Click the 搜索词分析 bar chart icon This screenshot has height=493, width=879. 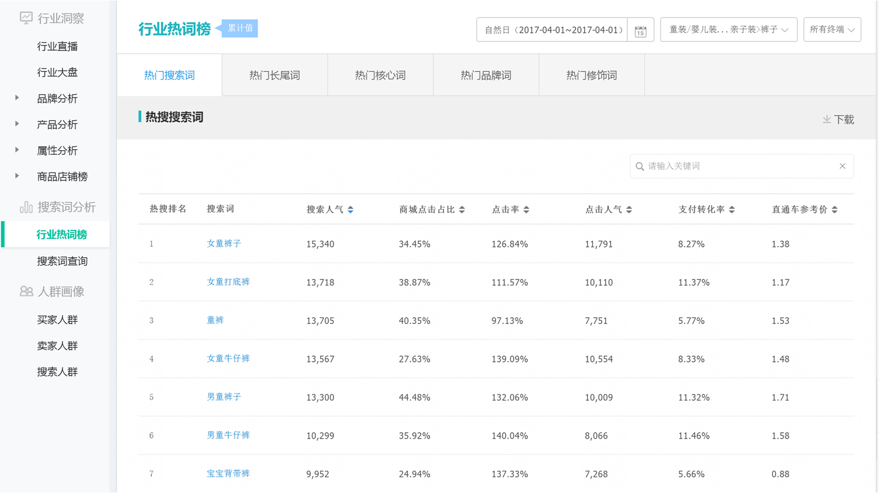coord(26,207)
